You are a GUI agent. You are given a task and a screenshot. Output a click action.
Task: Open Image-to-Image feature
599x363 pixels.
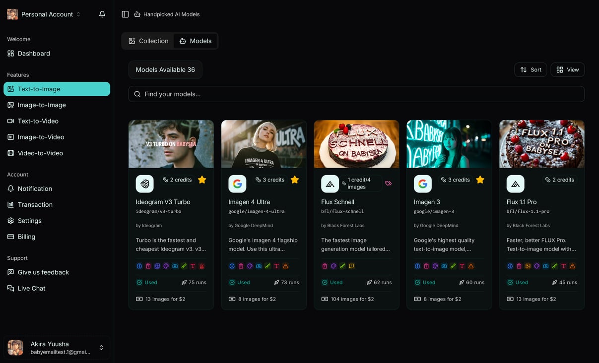[57, 105]
